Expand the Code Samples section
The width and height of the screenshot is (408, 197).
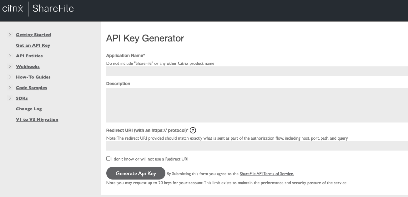pos(10,88)
